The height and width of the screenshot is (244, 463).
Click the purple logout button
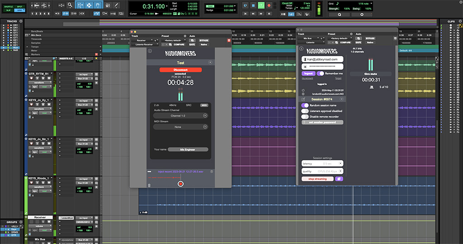pos(308,73)
